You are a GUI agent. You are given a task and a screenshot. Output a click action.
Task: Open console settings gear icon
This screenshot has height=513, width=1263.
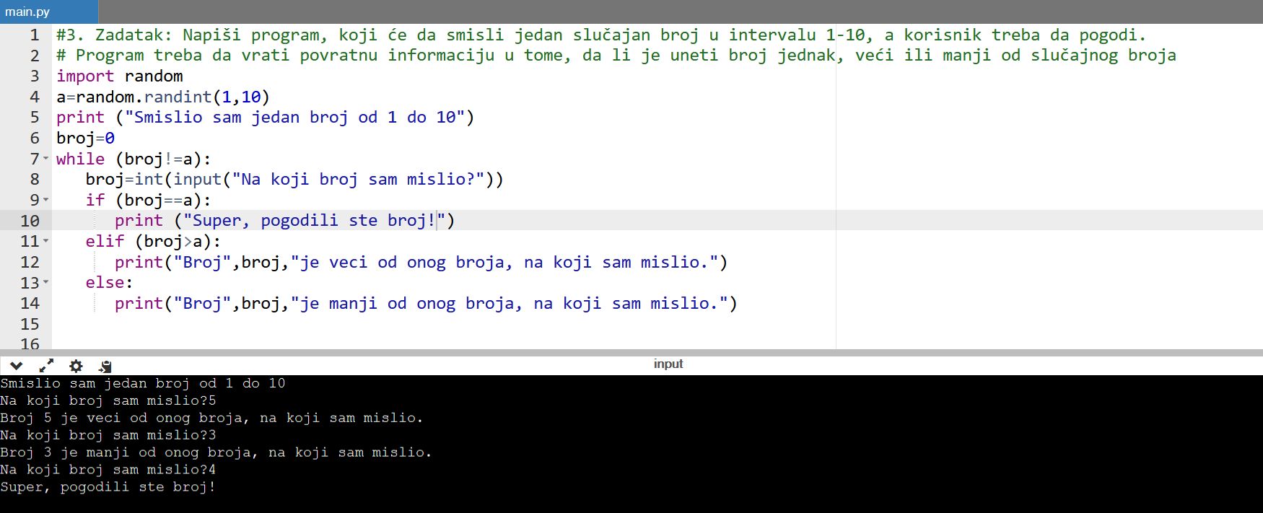76,366
